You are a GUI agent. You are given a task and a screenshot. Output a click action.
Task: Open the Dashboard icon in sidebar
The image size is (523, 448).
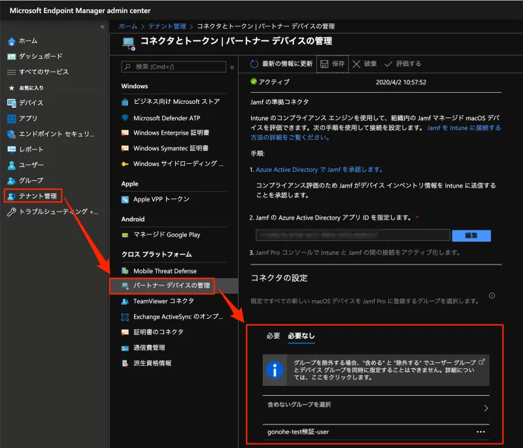click(11, 57)
